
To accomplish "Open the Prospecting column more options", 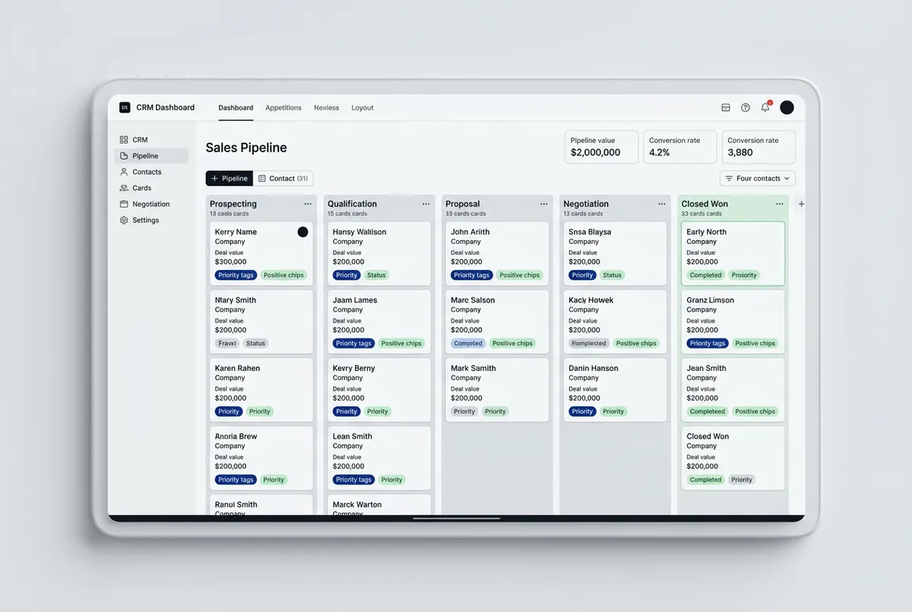I will point(308,204).
